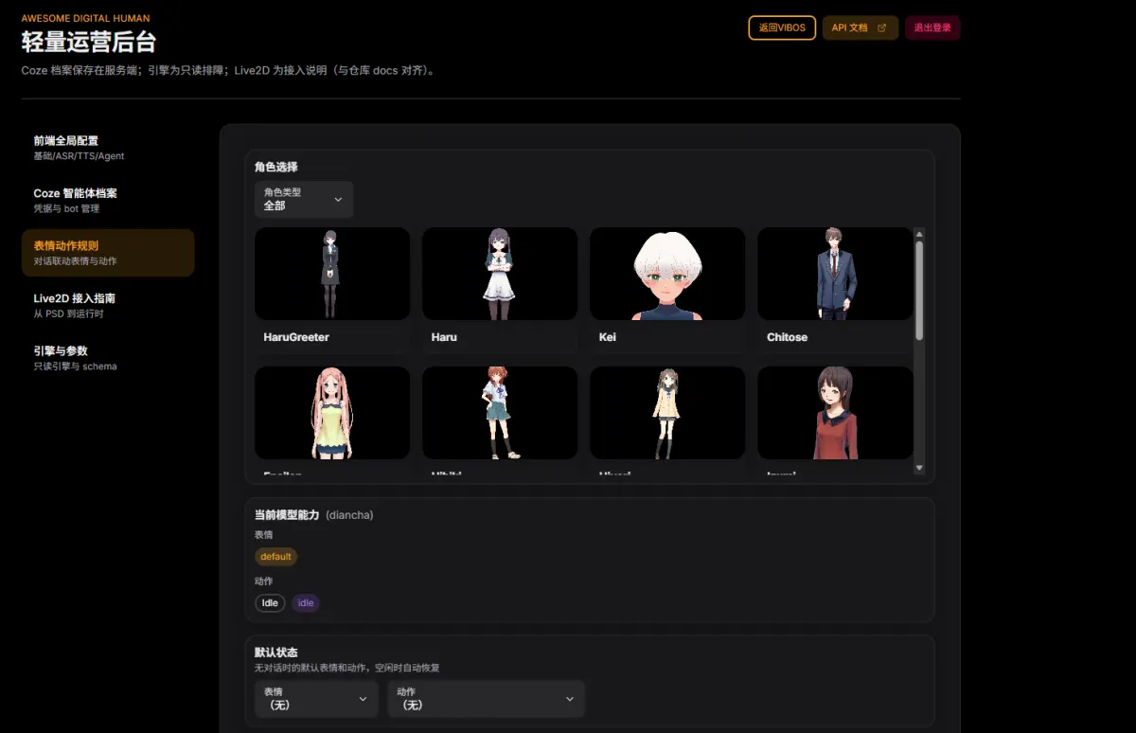Viewport: 1136px width, 733px height.
Task: Click 退出登录 button
Action: click(932, 28)
